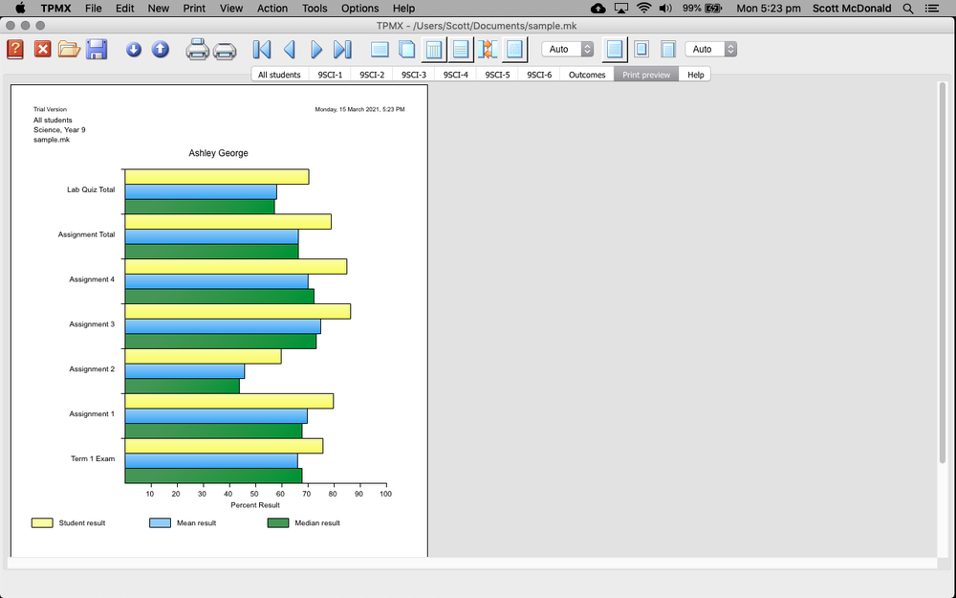Click the red X close file icon
This screenshot has width=956, height=598.
click(x=43, y=49)
